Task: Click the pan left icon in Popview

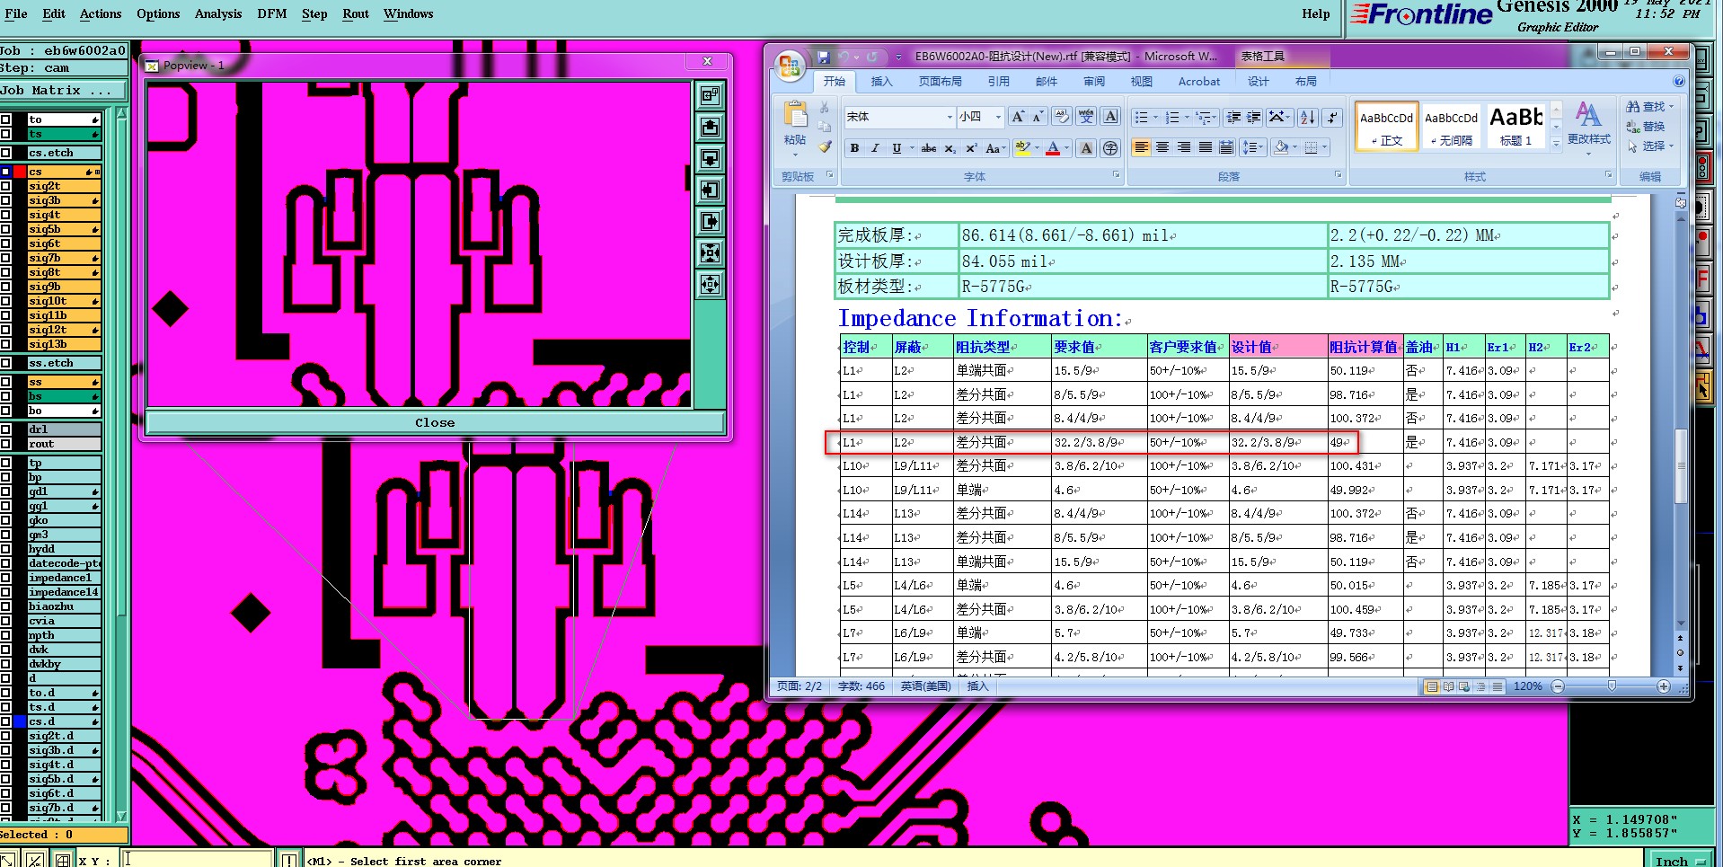Action: (710, 190)
